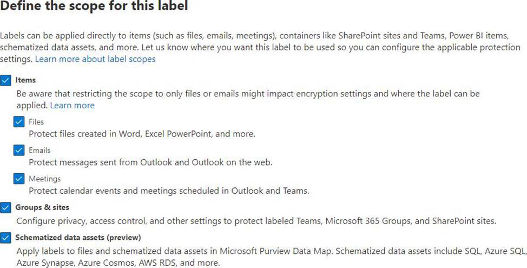The height and width of the screenshot is (268, 527).
Task: Click 'Schematized data assets (preview)' label text
Action: point(78,237)
